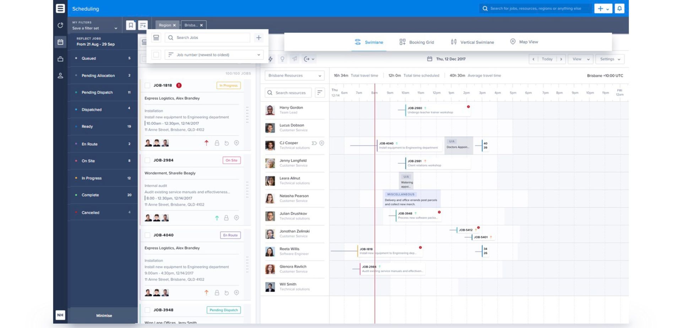The width and height of the screenshot is (682, 328).
Task: Click the JOB-2980 block on the timeline
Action: [x=437, y=110]
